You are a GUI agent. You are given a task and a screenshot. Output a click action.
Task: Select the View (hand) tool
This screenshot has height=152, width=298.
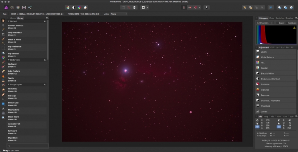click(3, 21)
